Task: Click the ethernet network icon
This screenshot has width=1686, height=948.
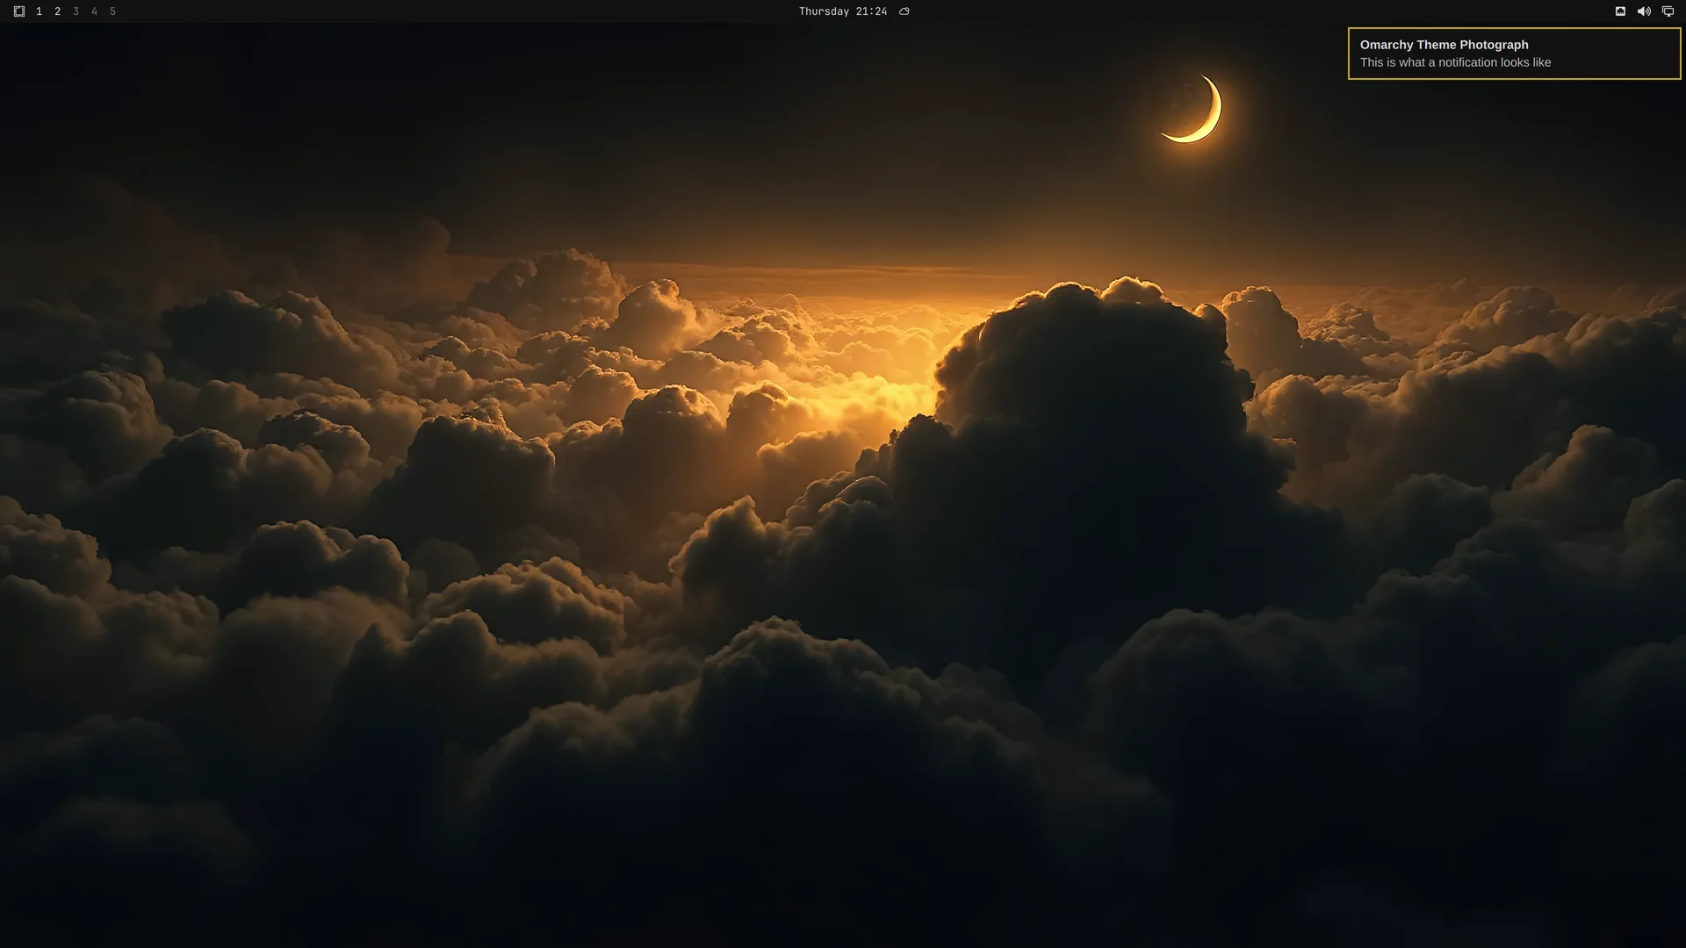Action: click(1620, 11)
